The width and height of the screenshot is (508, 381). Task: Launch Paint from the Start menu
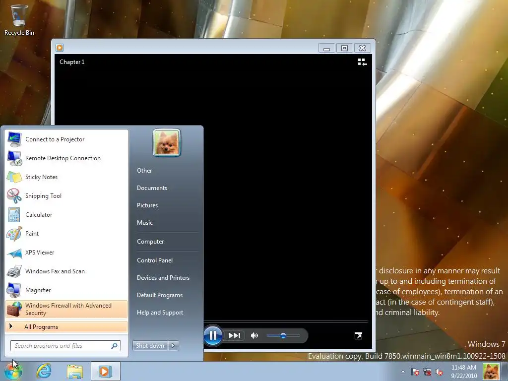(x=66, y=233)
